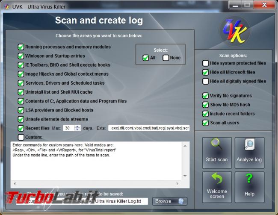278x215 pixels.
Task: Toggle Contents of C:, Application data checkbox
Action: pos(21,101)
